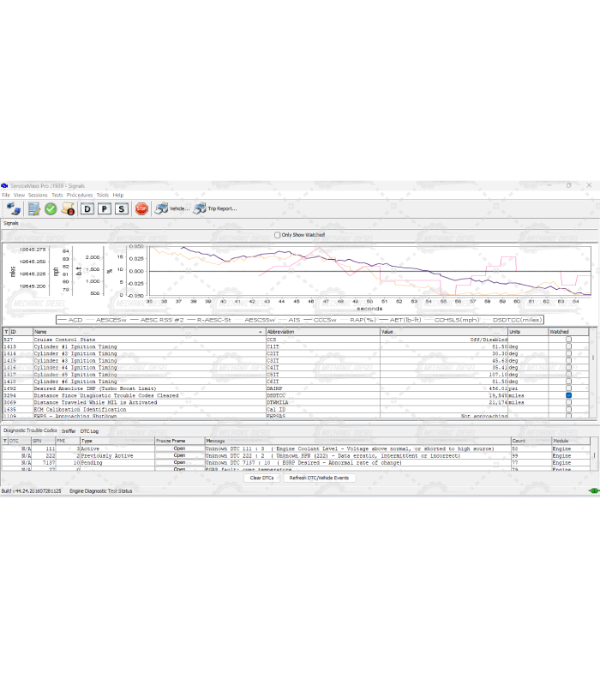The image size is (600, 686).
Task: Print the Vehicle report
Action: [x=171, y=208]
